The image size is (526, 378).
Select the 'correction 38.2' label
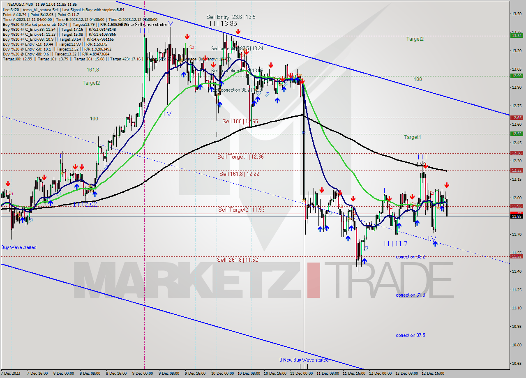click(411, 257)
